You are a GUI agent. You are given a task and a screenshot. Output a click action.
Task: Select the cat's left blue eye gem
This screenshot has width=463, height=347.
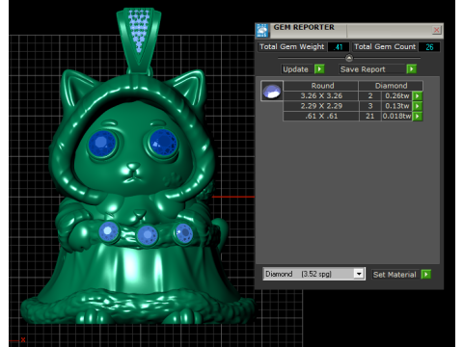(102, 143)
